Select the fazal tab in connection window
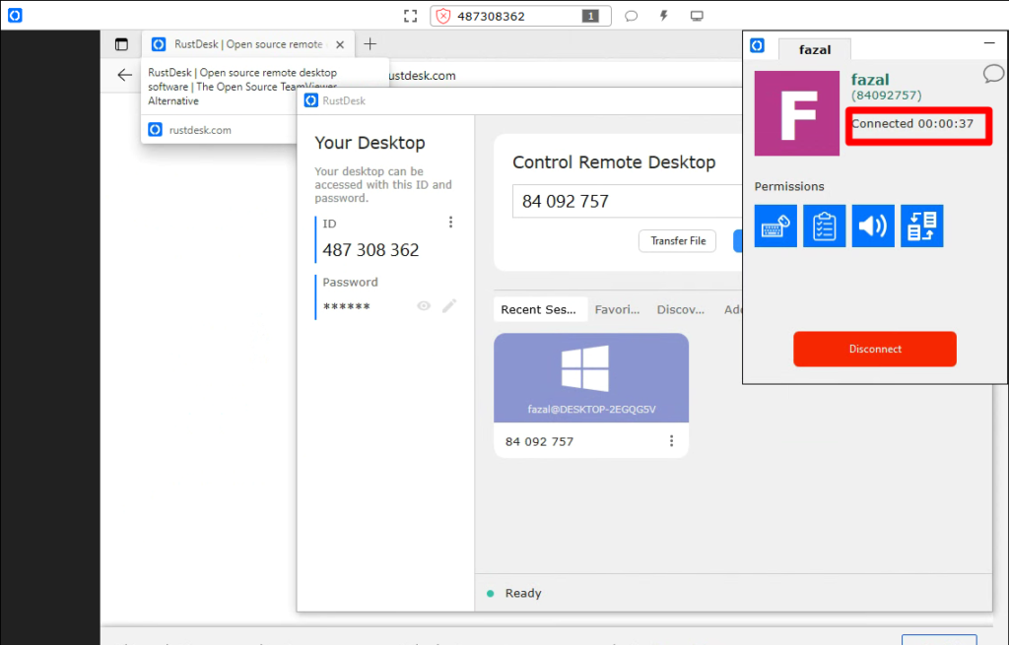This screenshot has width=1009, height=645. [815, 49]
